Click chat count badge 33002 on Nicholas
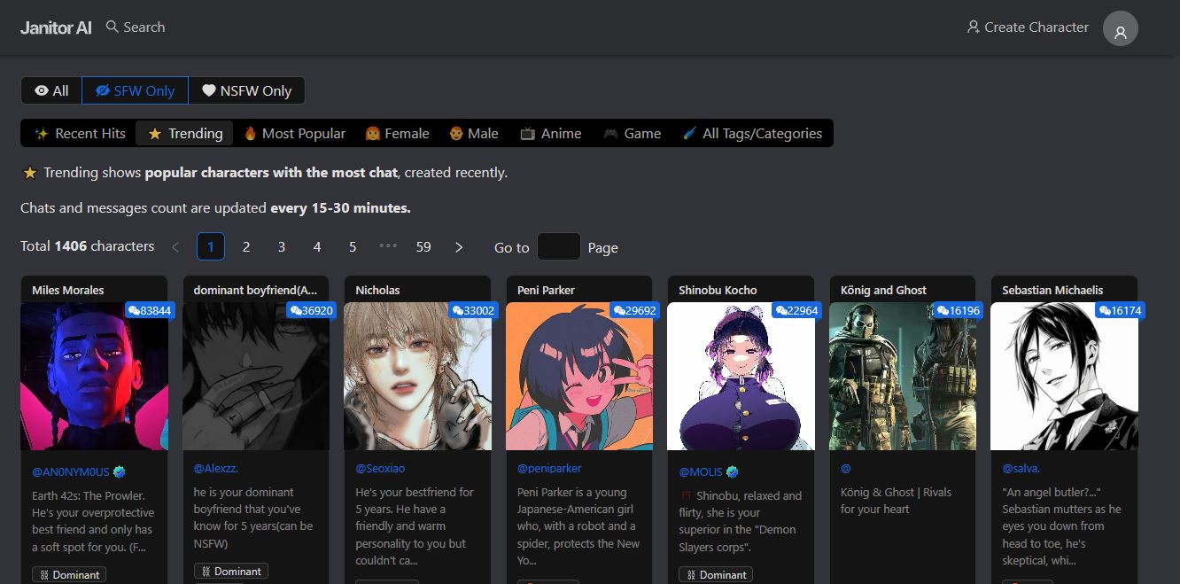 (x=473, y=310)
